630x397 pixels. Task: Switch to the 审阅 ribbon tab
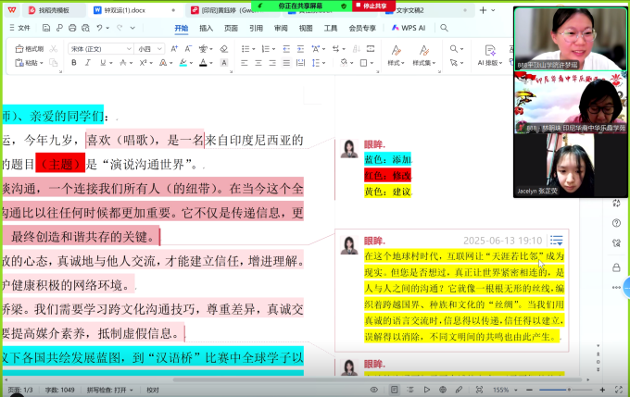point(280,28)
